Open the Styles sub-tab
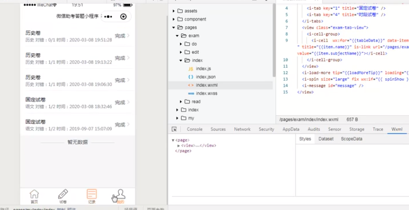This screenshot has height=210, width=409. tap(305, 139)
